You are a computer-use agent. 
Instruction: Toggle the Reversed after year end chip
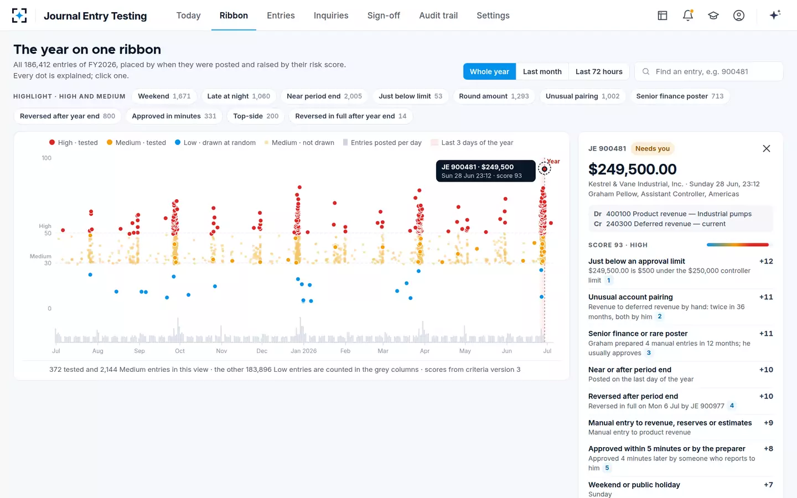coord(68,116)
